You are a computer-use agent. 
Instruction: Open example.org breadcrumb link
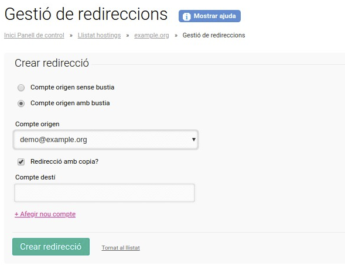point(152,35)
